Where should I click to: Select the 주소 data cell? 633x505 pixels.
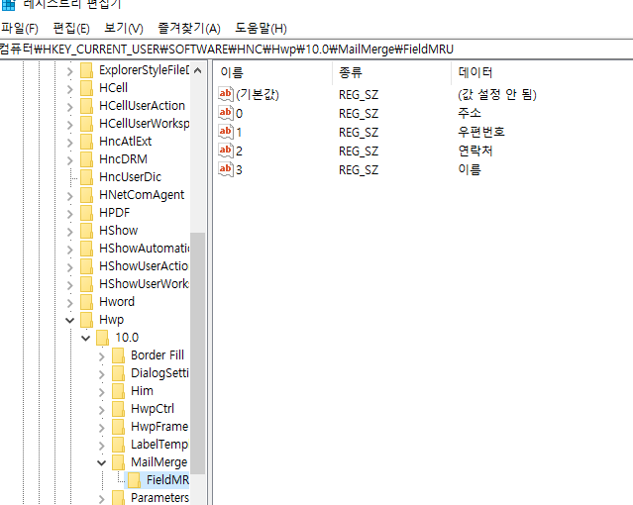coord(470,113)
